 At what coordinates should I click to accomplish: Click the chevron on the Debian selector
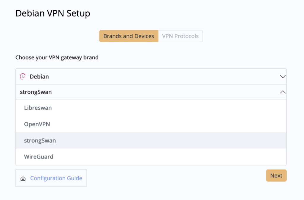coord(282,76)
